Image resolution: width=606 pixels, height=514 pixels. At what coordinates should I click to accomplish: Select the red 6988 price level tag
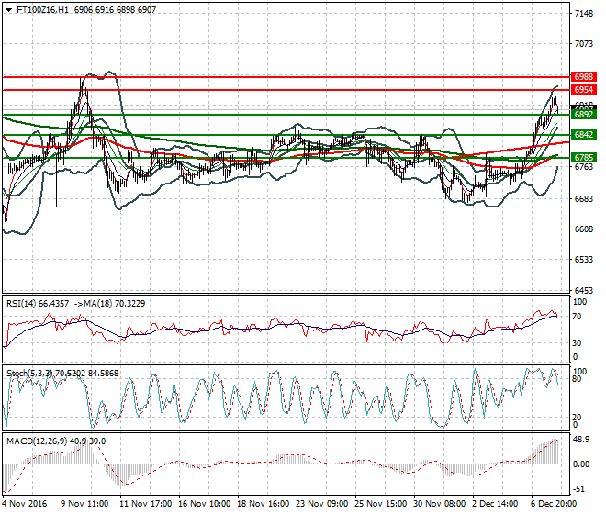click(x=583, y=77)
